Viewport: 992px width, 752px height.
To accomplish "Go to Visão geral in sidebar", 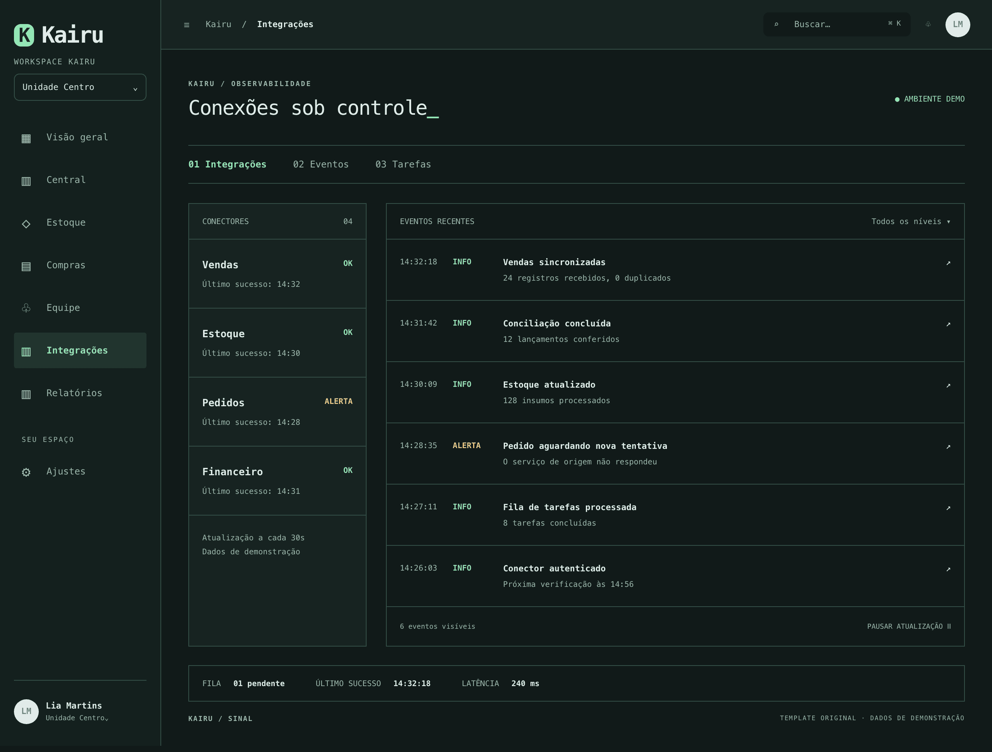I will [x=80, y=137].
